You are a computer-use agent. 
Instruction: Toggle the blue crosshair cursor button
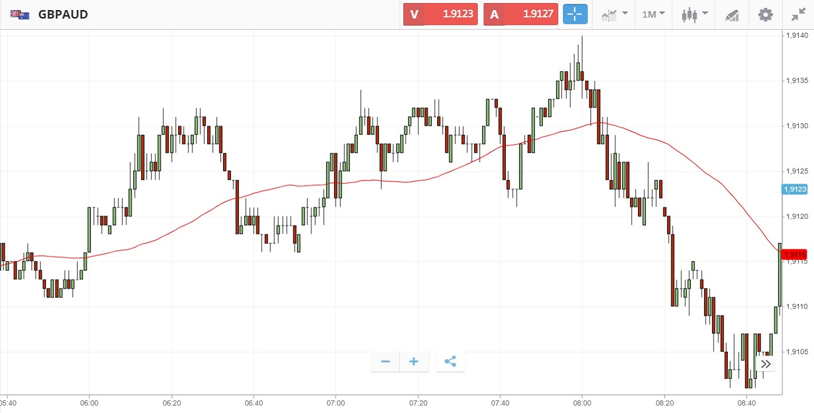[x=575, y=14]
